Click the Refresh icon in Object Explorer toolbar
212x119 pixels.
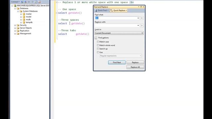36,2
